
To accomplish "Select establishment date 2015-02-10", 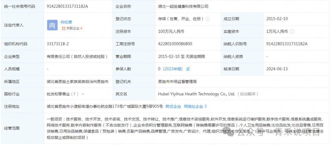I will tap(277, 19).
